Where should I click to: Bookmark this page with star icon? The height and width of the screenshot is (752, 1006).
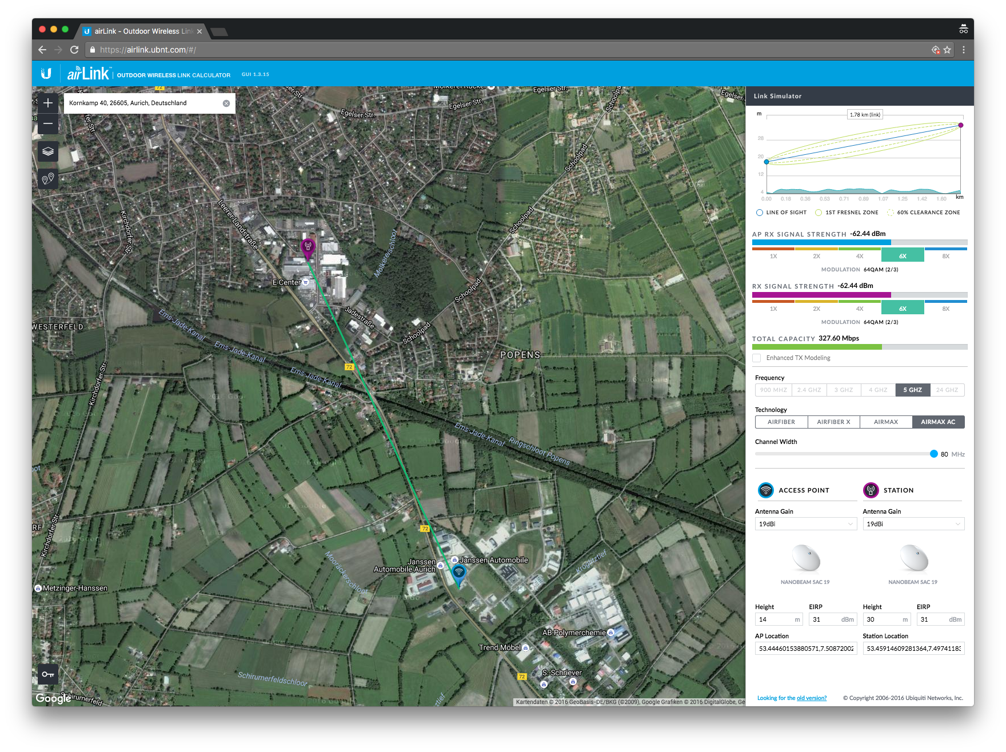(x=947, y=50)
